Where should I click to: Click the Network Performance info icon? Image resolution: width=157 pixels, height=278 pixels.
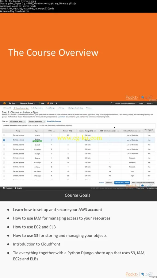click(x=140, y=131)
